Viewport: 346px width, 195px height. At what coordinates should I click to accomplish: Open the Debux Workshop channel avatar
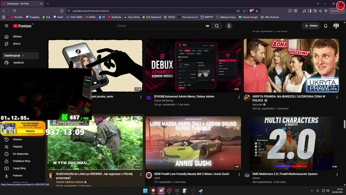coord(149,98)
